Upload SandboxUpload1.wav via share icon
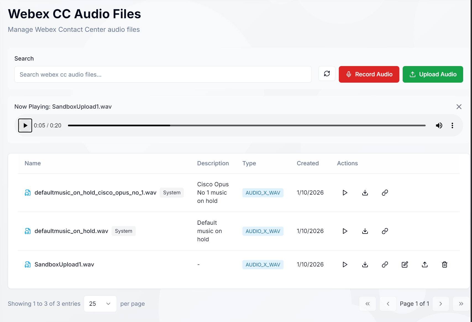Screen dimensions: 472x322 tap(424, 265)
